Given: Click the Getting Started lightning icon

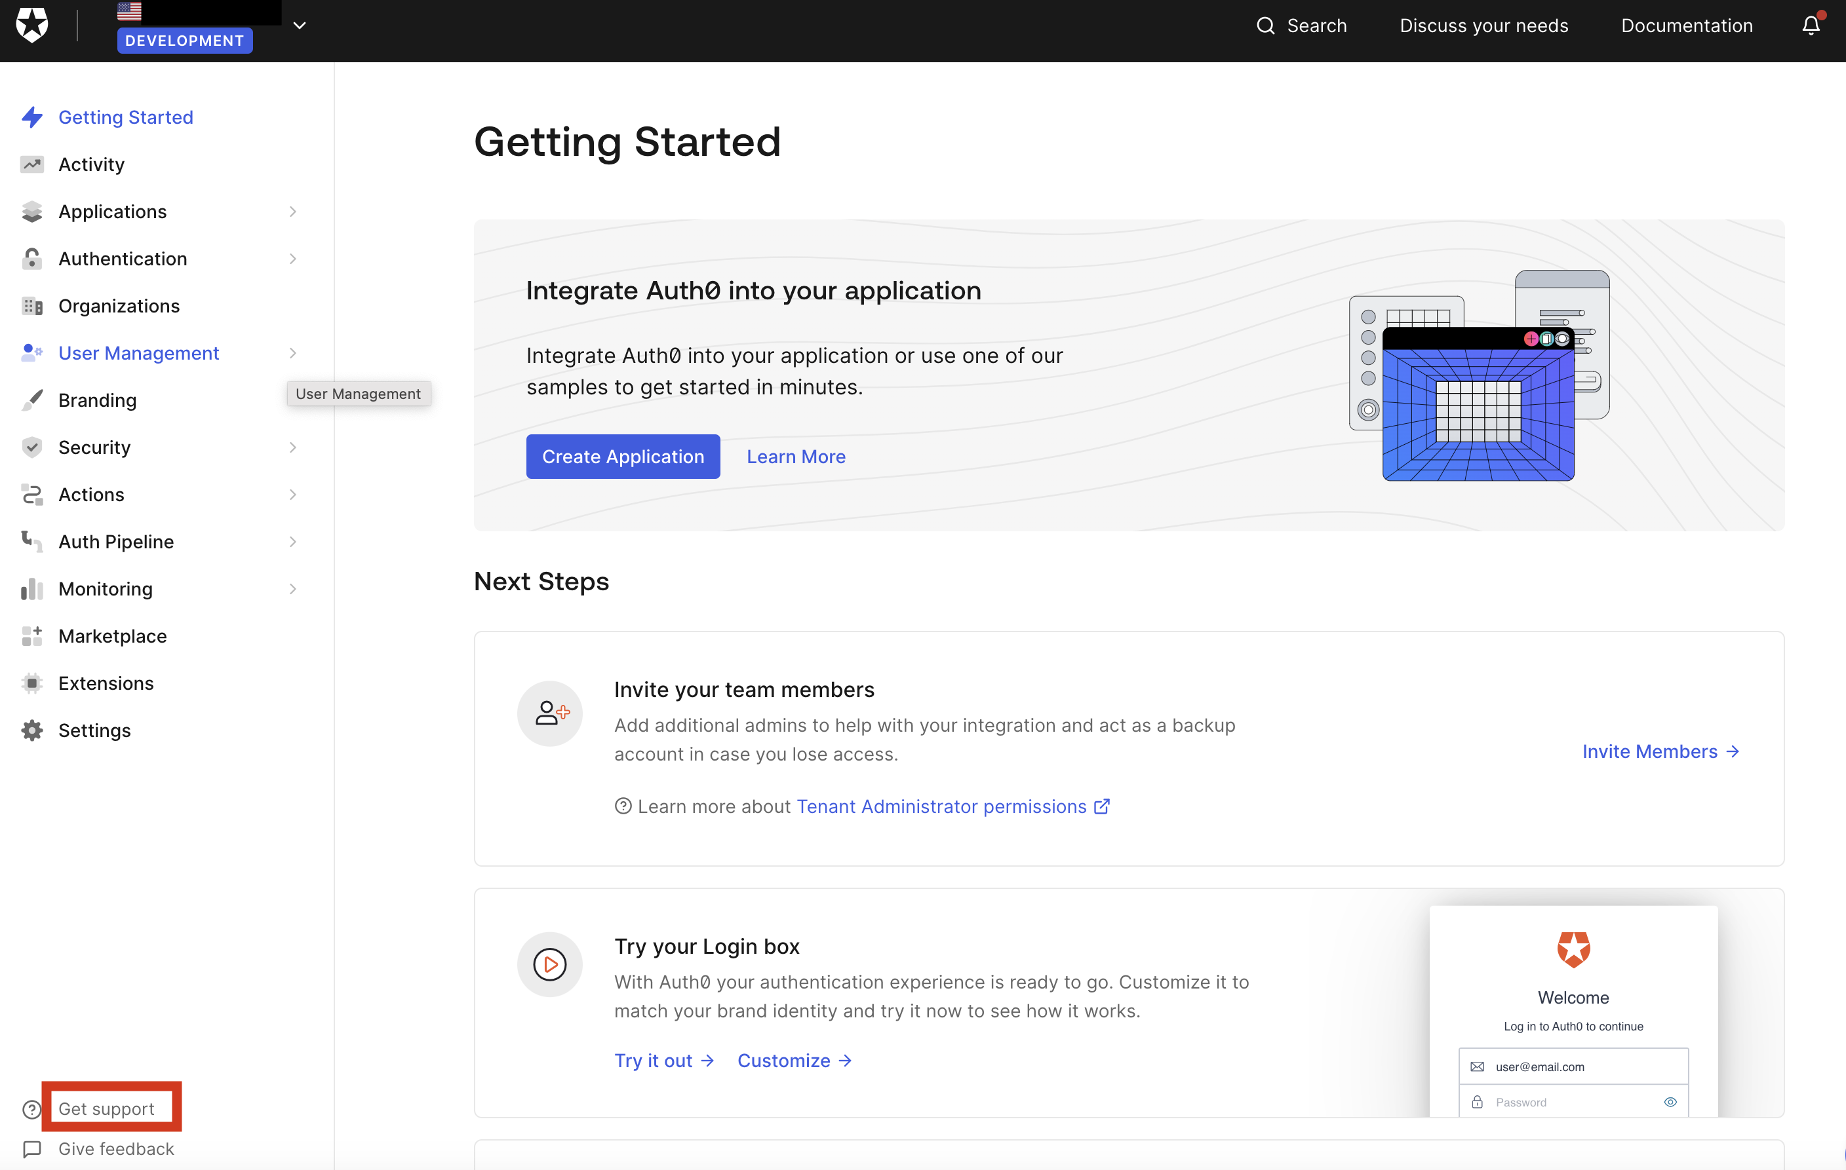Looking at the screenshot, I should click(32, 117).
